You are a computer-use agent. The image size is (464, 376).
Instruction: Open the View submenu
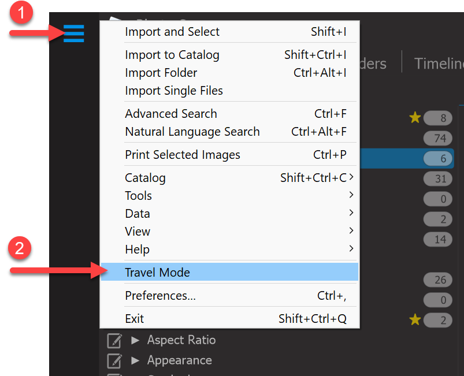229,232
